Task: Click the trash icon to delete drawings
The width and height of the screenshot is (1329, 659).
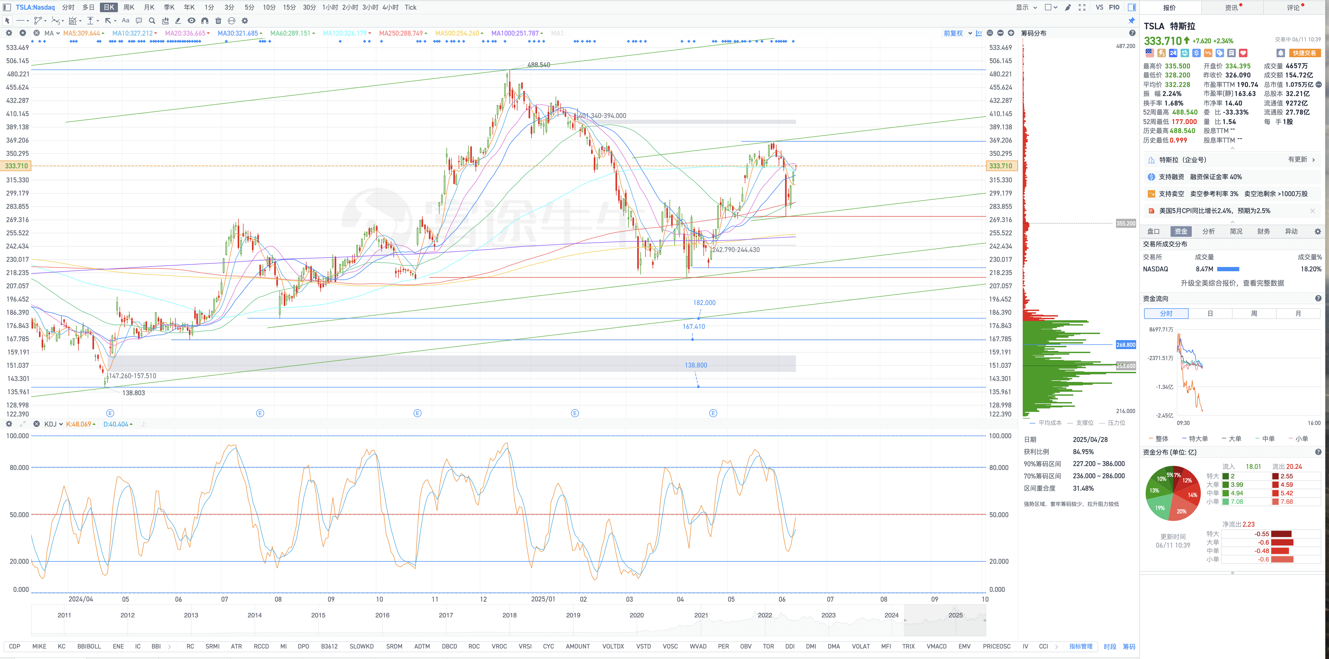Action: pyautogui.click(x=218, y=21)
